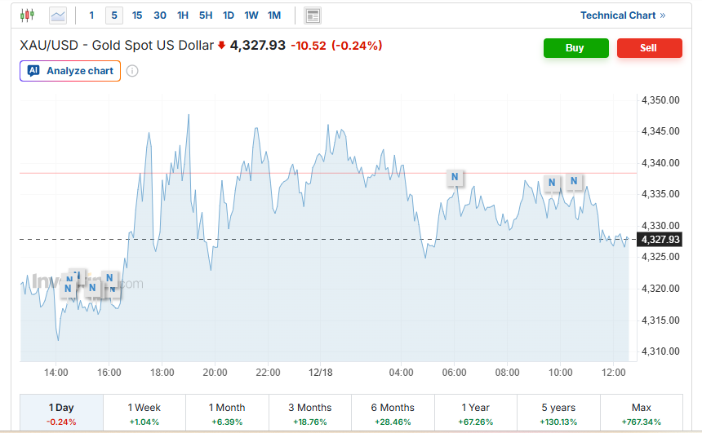The height and width of the screenshot is (433, 702).
Task: Select the 1 Year range tab
Action: pyautogui.click(x=475, y=413)
